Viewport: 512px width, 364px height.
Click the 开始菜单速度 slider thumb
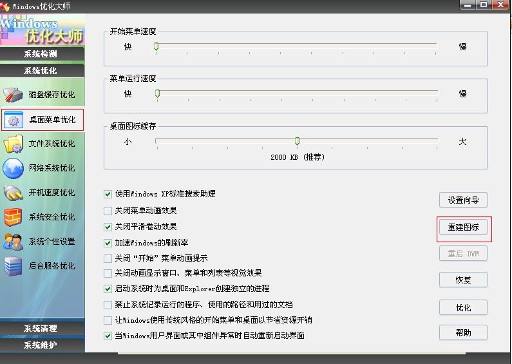click(156, 46)
